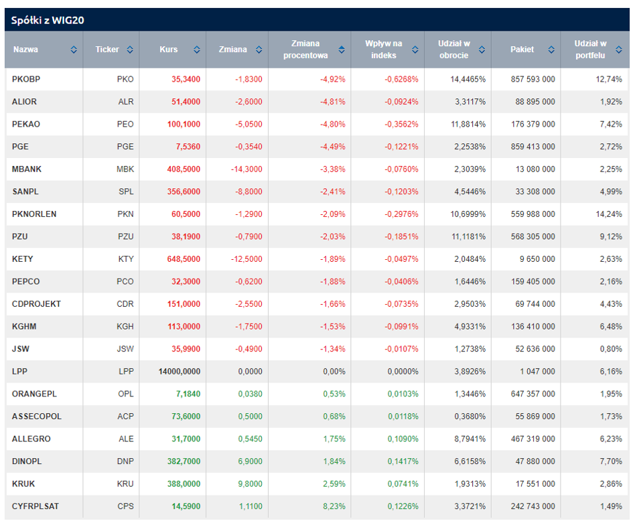Click the KGH ticker cell
The height and width of the screenshot is (521, 635).
pyautogui.click(x=125, y=327)
